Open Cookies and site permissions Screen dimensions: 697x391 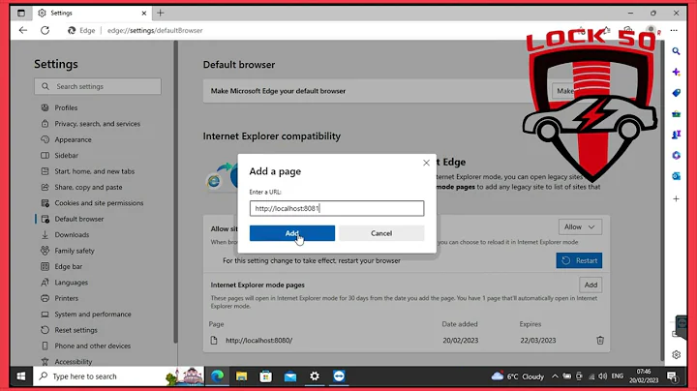pyautogui.click(x=99, y=203)
